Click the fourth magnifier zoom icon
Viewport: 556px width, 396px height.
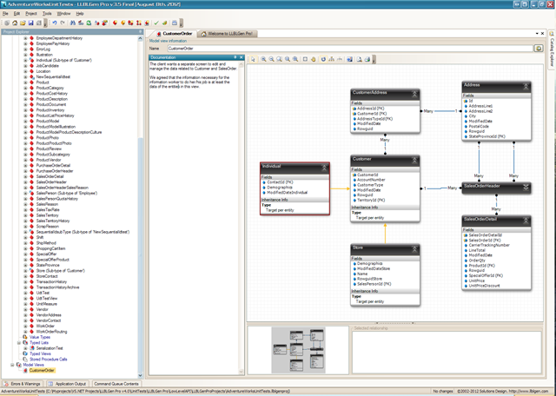click(288, 59)
